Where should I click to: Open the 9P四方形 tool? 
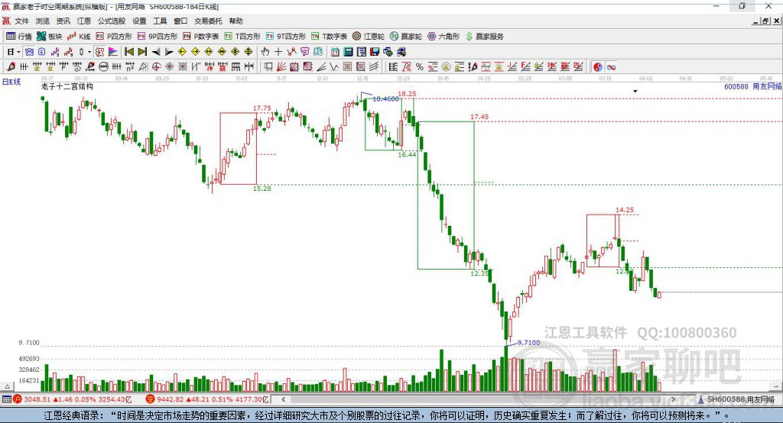pos(158,37)
